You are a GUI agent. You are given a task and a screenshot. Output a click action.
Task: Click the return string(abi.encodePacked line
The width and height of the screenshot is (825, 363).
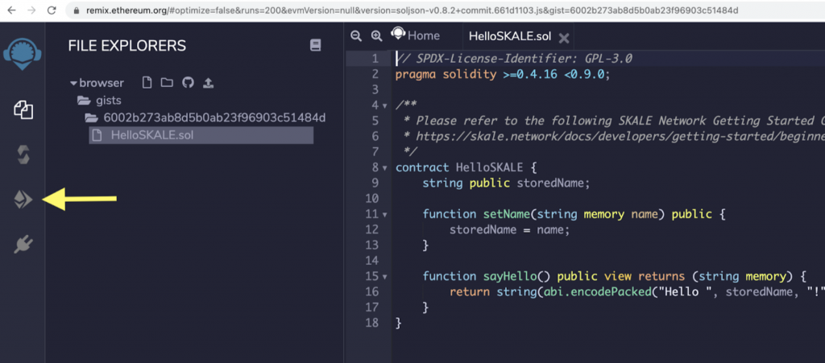tap(636, 292)
